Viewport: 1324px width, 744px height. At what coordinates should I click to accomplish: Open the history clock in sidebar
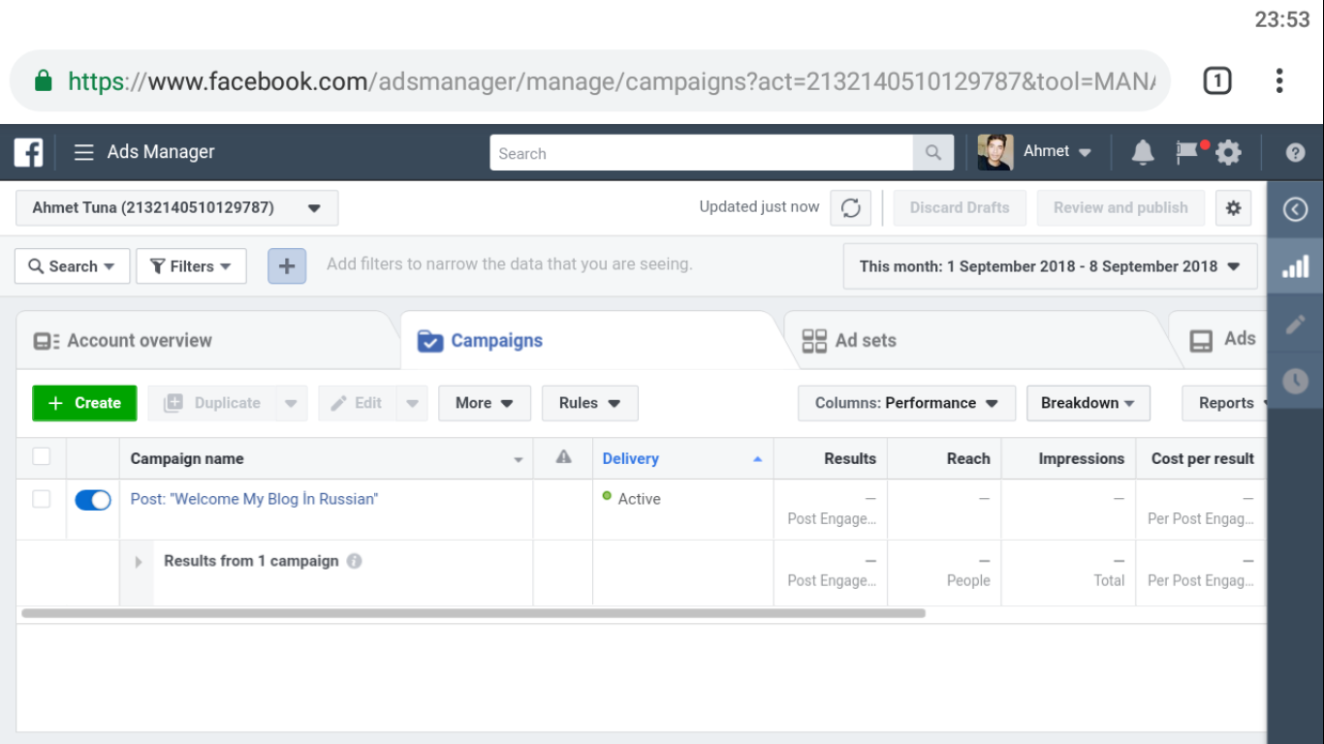(1295, 381)
